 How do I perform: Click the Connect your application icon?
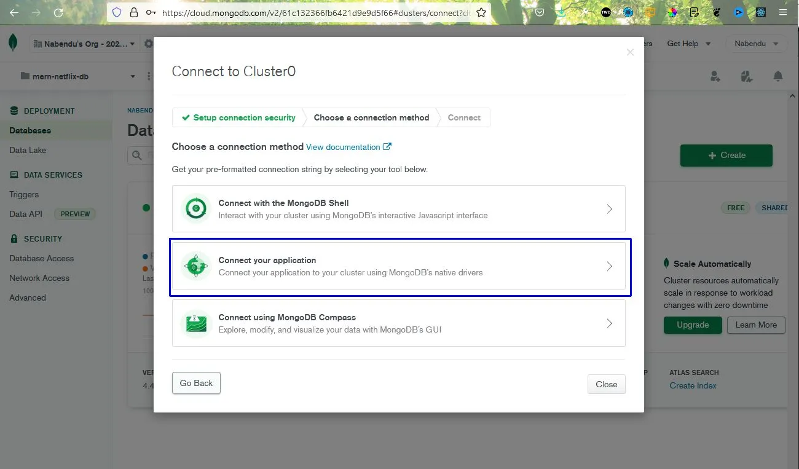pyautogui.click(x=196, y=266)
